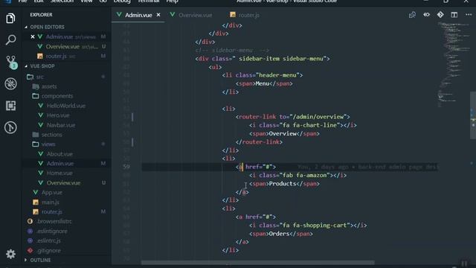The image size is (476, 268).
Task: Click the horizontal editor scrollbar
Action: 257,263
